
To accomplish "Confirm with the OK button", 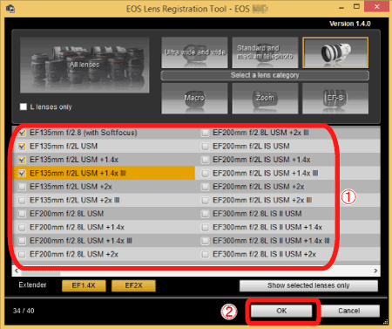I will (281, 311).
